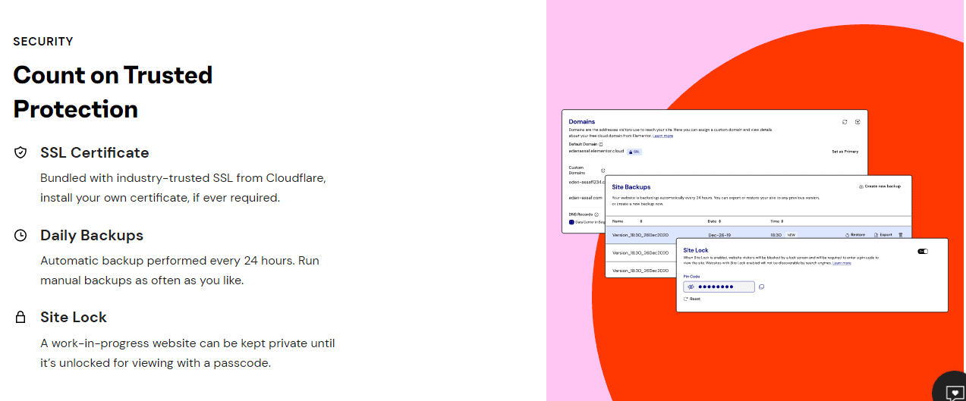Screen dimensions: 966x401
Task: Click info icon next to Default Domain
Action: coord(601,144)
